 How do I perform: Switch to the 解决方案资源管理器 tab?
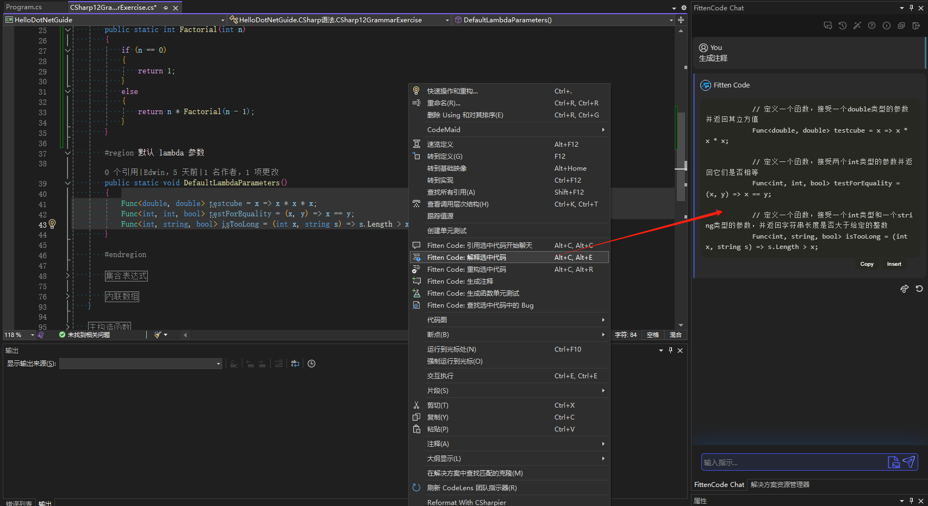(780, 484)
